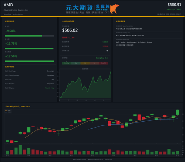Click the AMD ticker heading
The width and height of the screenshot is (185, 162).
tap(9, 5)
